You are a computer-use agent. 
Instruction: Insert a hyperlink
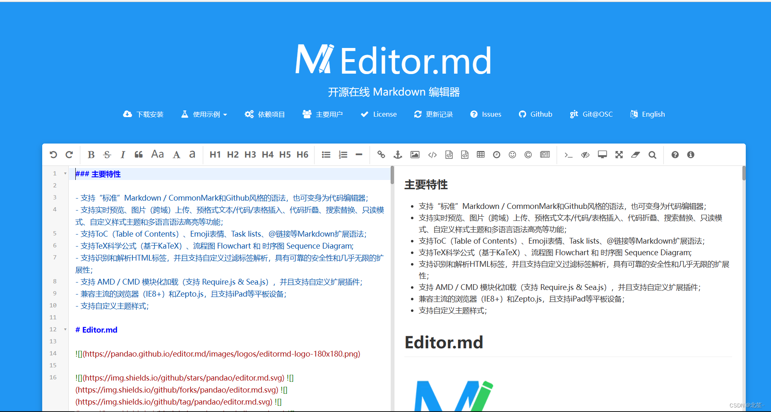pyautogui.click(x=381, y=155)
